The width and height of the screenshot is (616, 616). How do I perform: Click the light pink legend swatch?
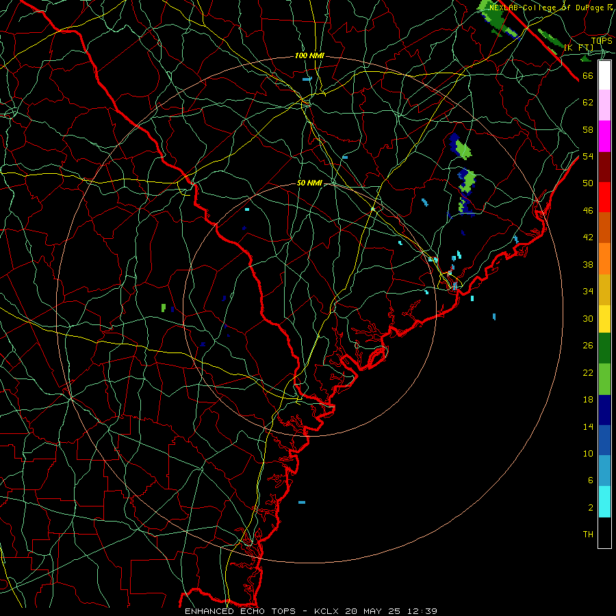[604, 105]
